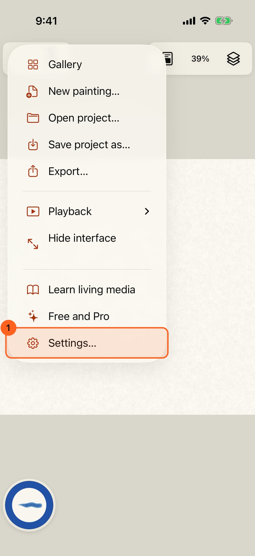Tap the Save project download icon
The width and height of the screenshot is (255, 556).
(x=33, y=145)
